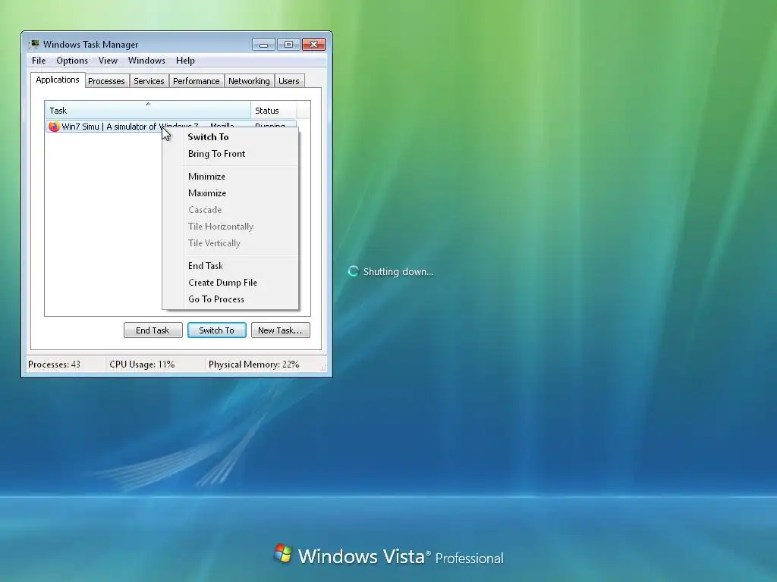Switch to the Users tab
Screen dimensions: 777x582
tap(289, 81)
